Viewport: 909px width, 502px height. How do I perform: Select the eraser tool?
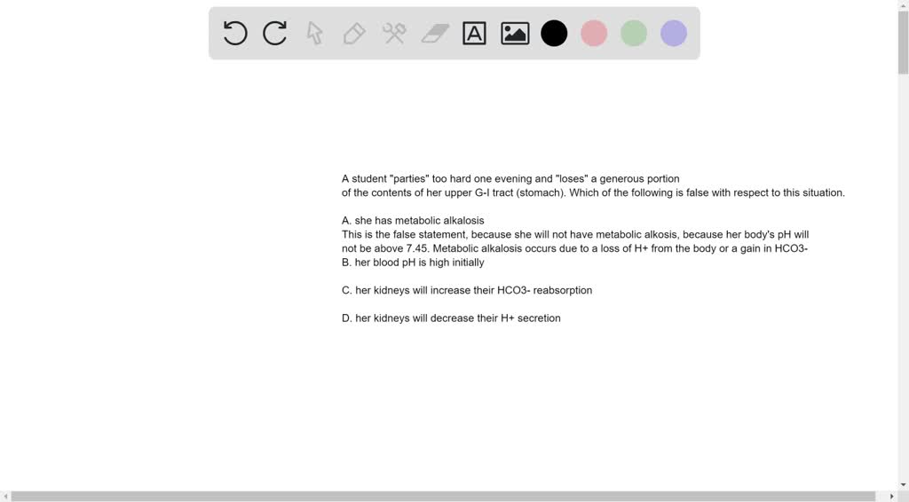(x=435, y=33)
